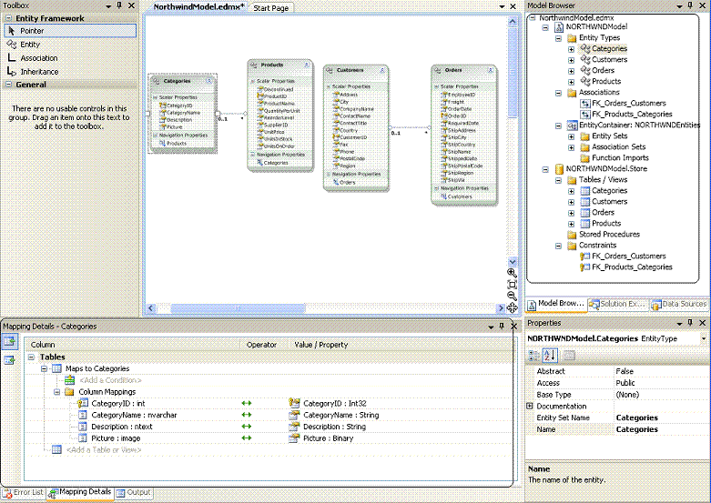Click the Property Pages icon in Properties
This screenshot has height=503, width=711.
pyautogui.click(x=569, y=356)
